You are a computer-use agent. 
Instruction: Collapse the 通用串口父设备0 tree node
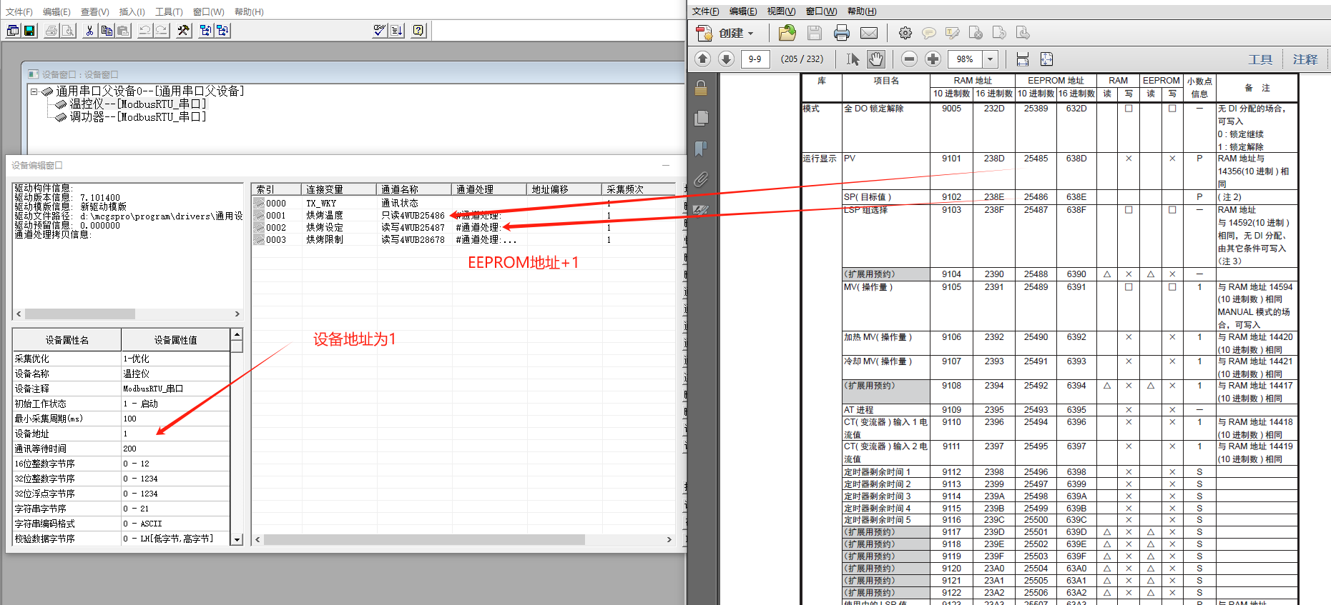click(34, 91)
